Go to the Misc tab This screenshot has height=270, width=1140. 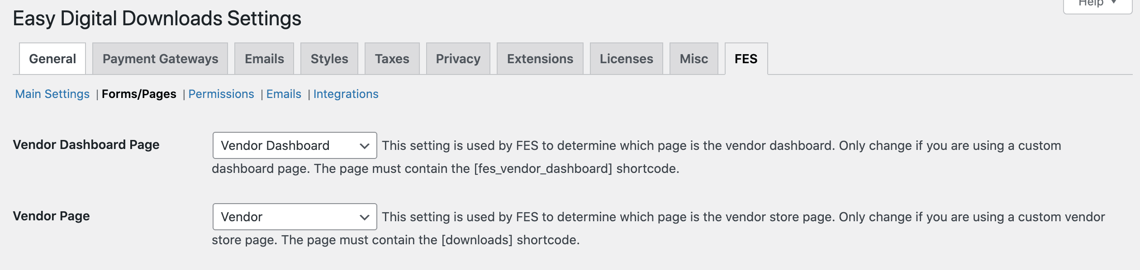click(693, 59)
